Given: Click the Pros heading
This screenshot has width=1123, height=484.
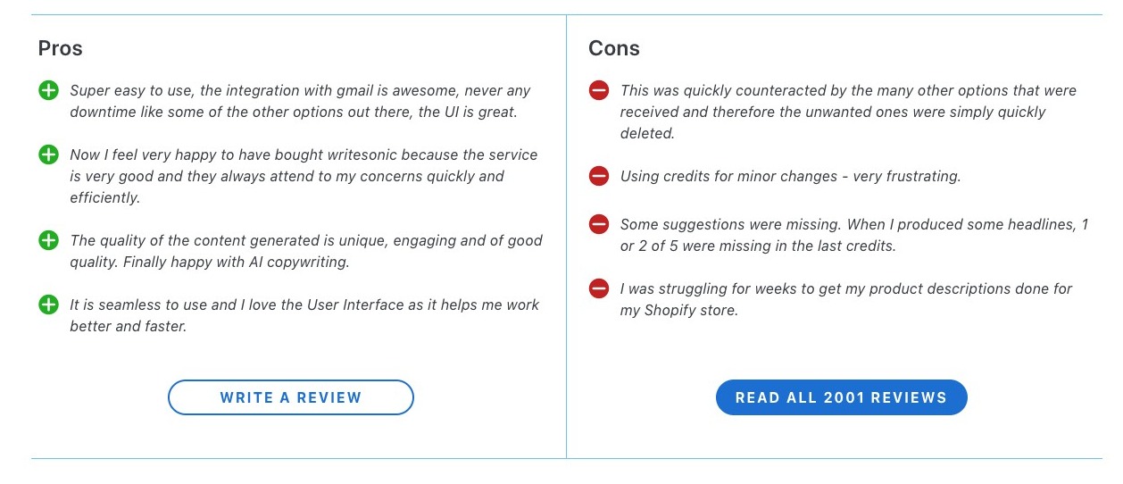Looking at the screenshot, I should point(61,48).
